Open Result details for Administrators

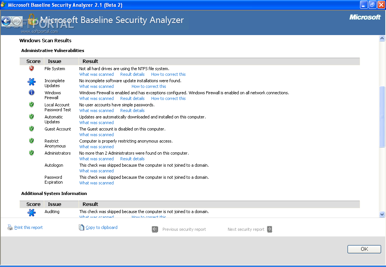pyautogui.click(x=132, y=159)
